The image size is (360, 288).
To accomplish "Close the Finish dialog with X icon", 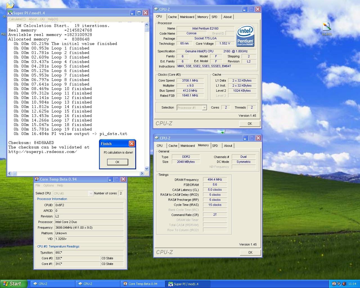I will tap(131, 144).
